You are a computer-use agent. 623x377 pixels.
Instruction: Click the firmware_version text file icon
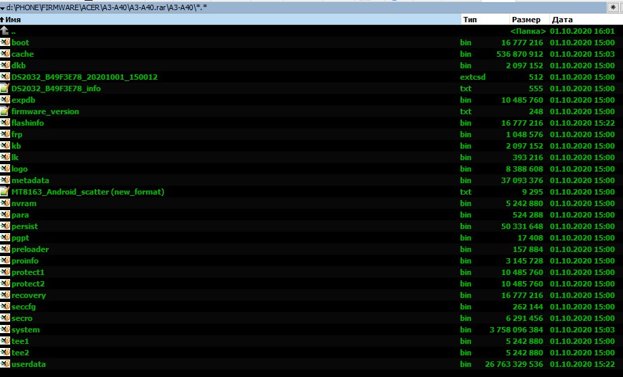point(5,111)
